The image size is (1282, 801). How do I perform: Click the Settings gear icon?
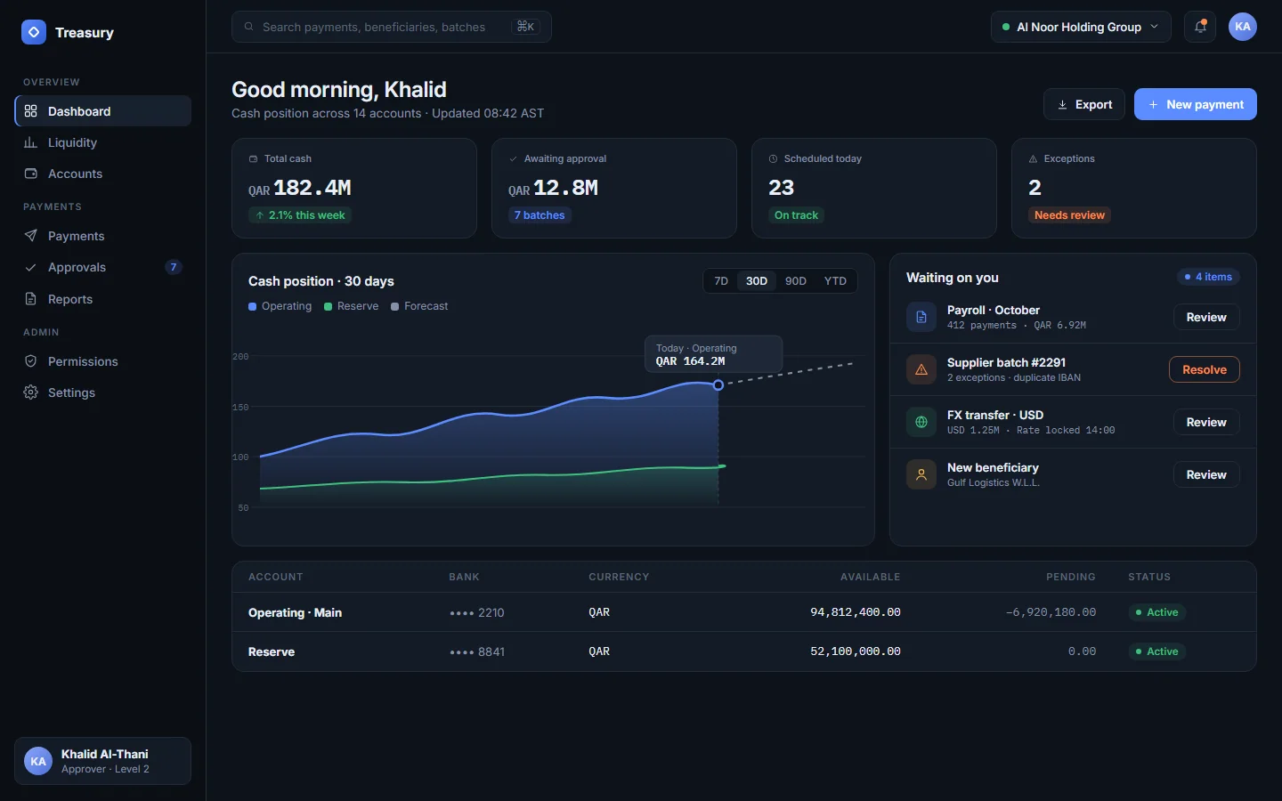click(x=31, y=392)
